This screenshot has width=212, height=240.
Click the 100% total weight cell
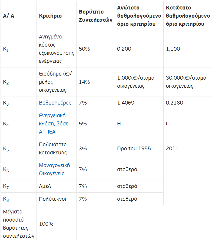[x=46, y=224]
